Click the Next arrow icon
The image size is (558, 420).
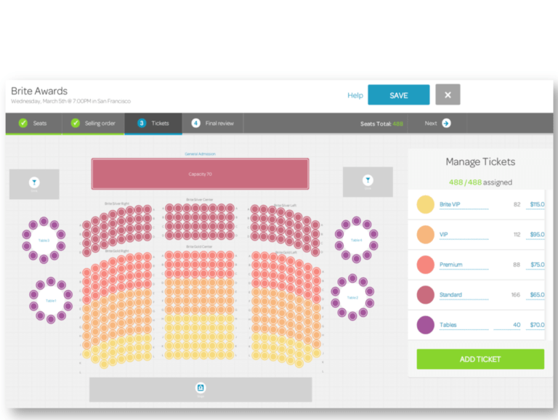click(x=446, y=124)
